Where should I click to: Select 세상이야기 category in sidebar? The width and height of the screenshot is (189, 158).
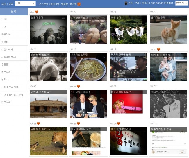[14, 49]
